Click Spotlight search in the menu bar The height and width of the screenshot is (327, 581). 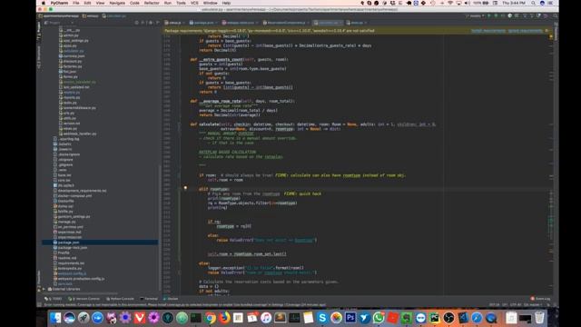pyautogui.click(x=533, y=3)
